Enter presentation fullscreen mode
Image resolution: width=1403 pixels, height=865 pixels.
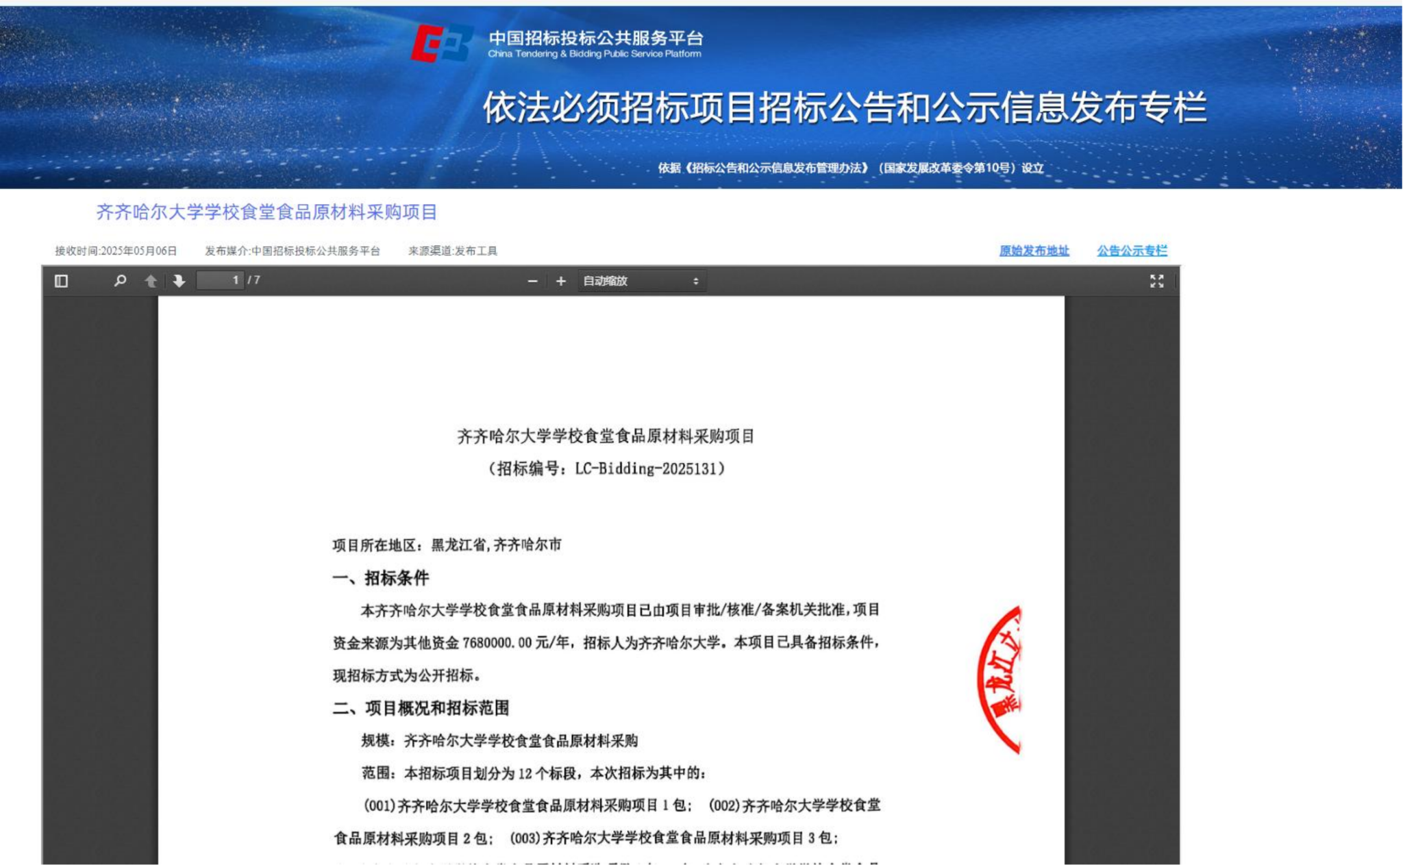point(1156,281)
